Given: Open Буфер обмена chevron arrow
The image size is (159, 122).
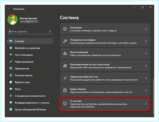Looking at the screenshot, I should [x=146, y=90].
